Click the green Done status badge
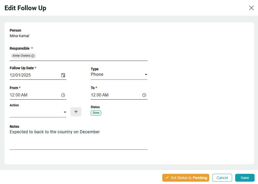 click(96, 113)
